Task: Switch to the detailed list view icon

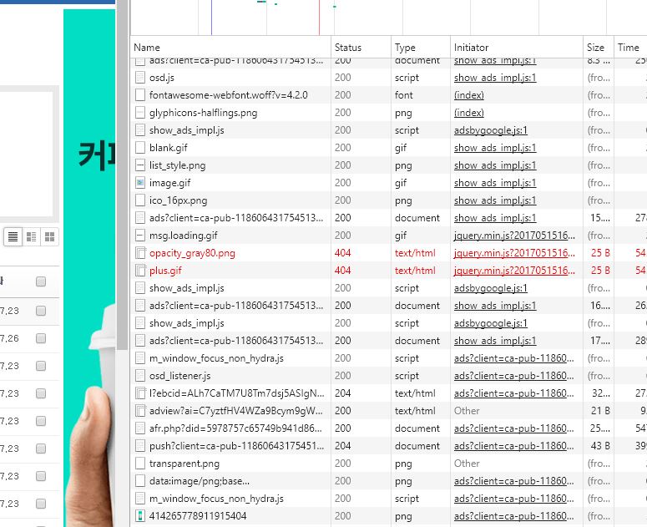Action: [x=32, y=237]
